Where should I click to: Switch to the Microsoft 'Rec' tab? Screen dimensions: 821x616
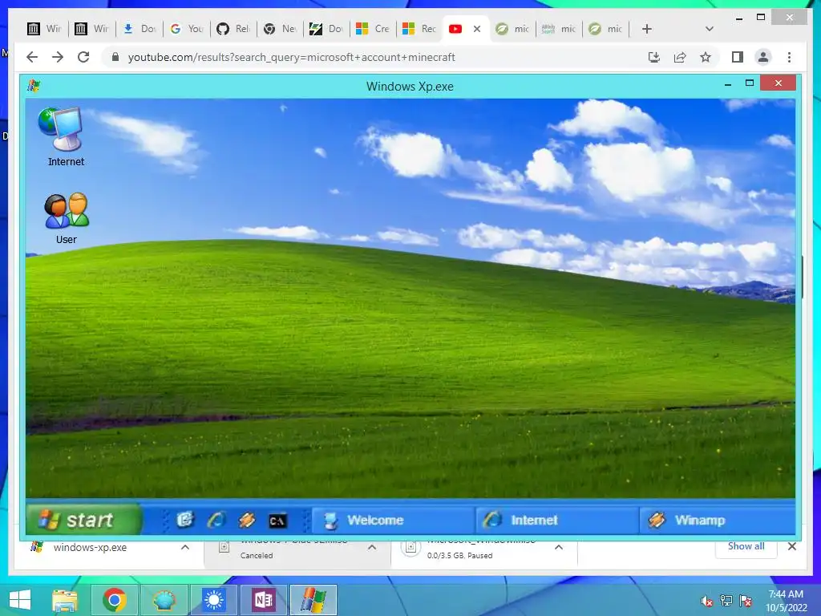419,29
